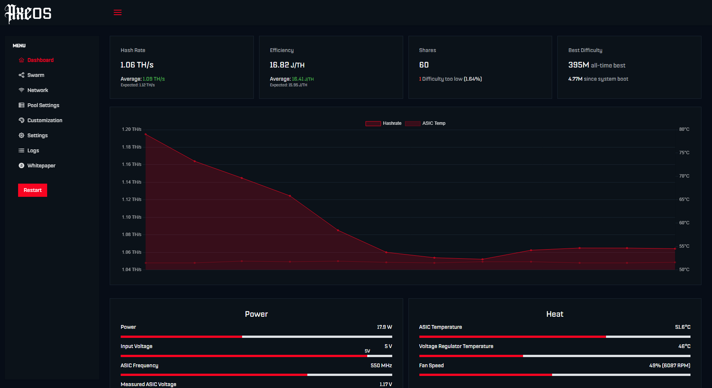Click the Settings gear icon

coord(21,135)
